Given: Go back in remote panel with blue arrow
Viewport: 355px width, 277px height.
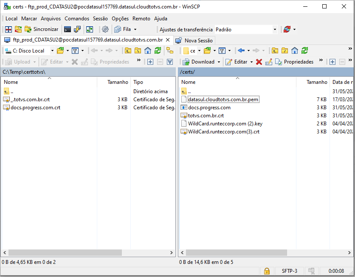Looking at the screenshot, I should (x=241, y=50).
